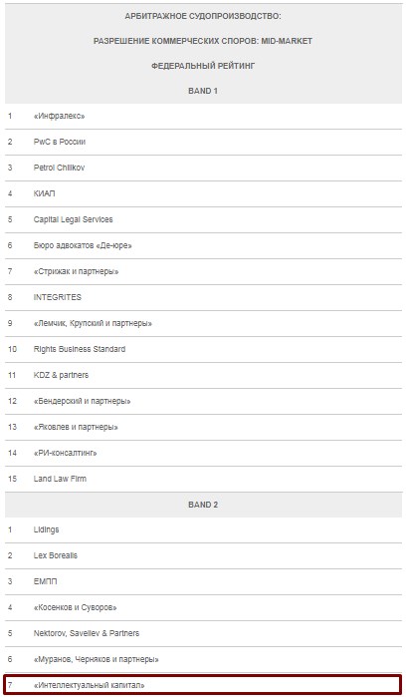Select Rights Business Standard entry

[x=203, y=349]
